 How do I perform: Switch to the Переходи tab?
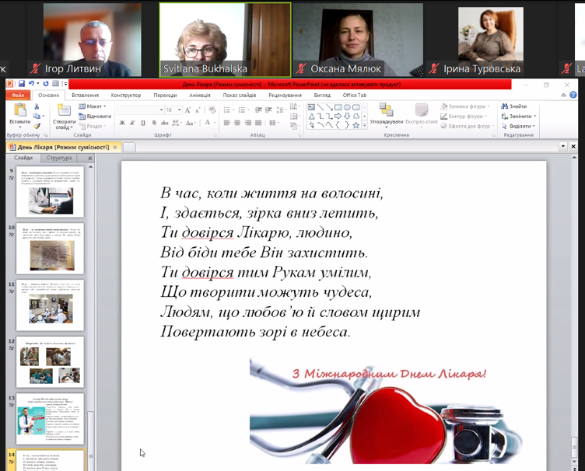coord(165,95)
